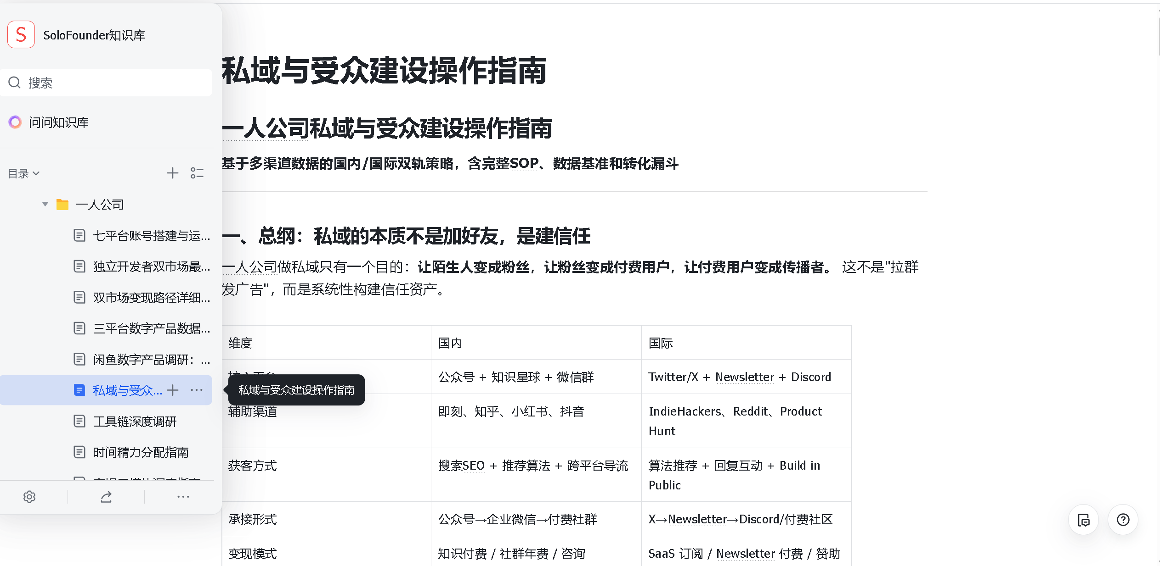This screenshot has height=566, width=1160.
Task: Click the 国际 table header cell
Action: point(746,343)
